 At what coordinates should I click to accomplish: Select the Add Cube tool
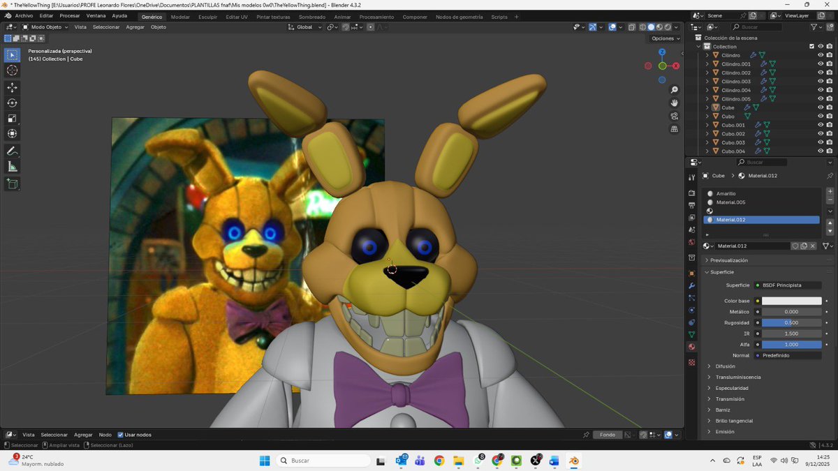12,184
